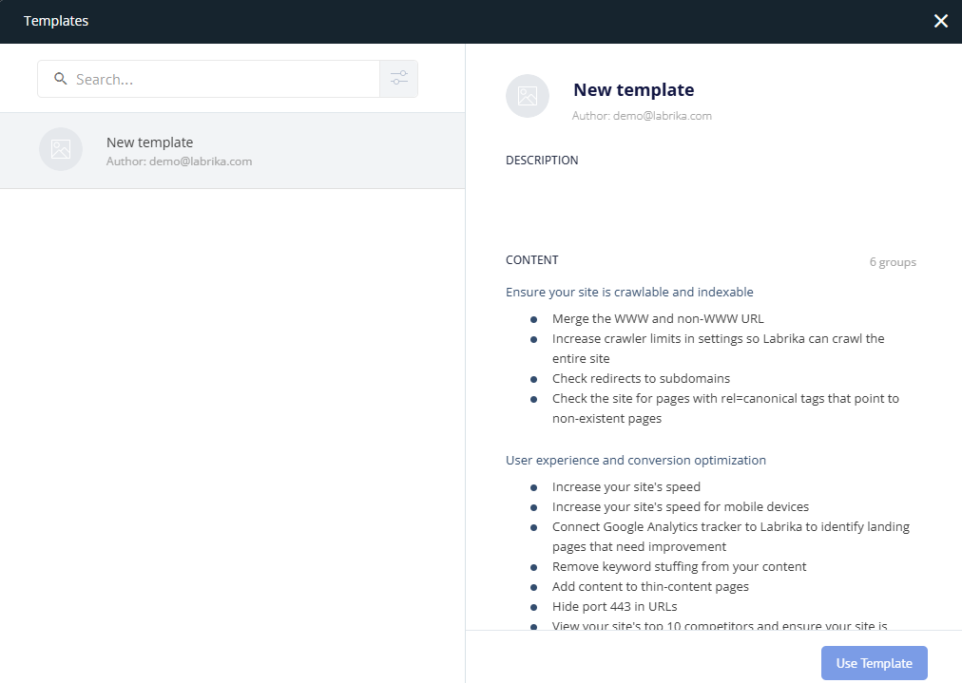Select 'Remove keyword stuffing from your content' item
The height and width of the screenshot is (683, 962).
[679, 566]
